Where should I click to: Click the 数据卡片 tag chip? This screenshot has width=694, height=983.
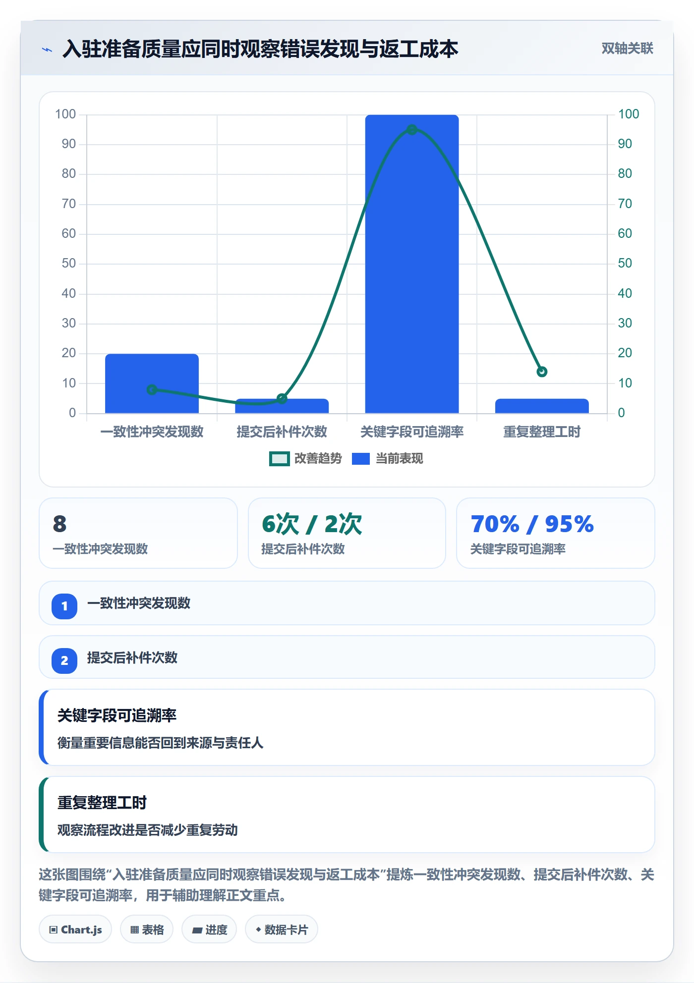pos(282,929)
